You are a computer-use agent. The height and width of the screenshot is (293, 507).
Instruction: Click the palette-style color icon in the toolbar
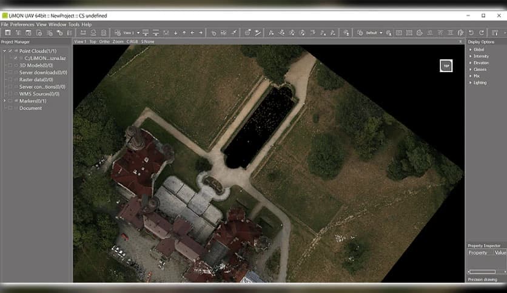coord(420,33)
